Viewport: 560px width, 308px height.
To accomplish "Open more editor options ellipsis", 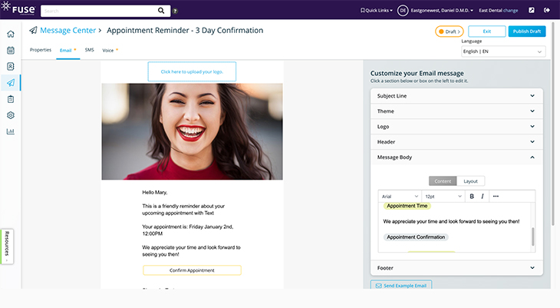I will pyautogui.click(x=496, y=196).
